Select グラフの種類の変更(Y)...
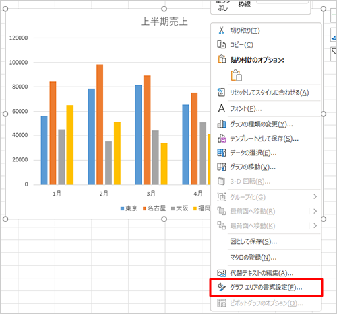 tap(266, 124)
